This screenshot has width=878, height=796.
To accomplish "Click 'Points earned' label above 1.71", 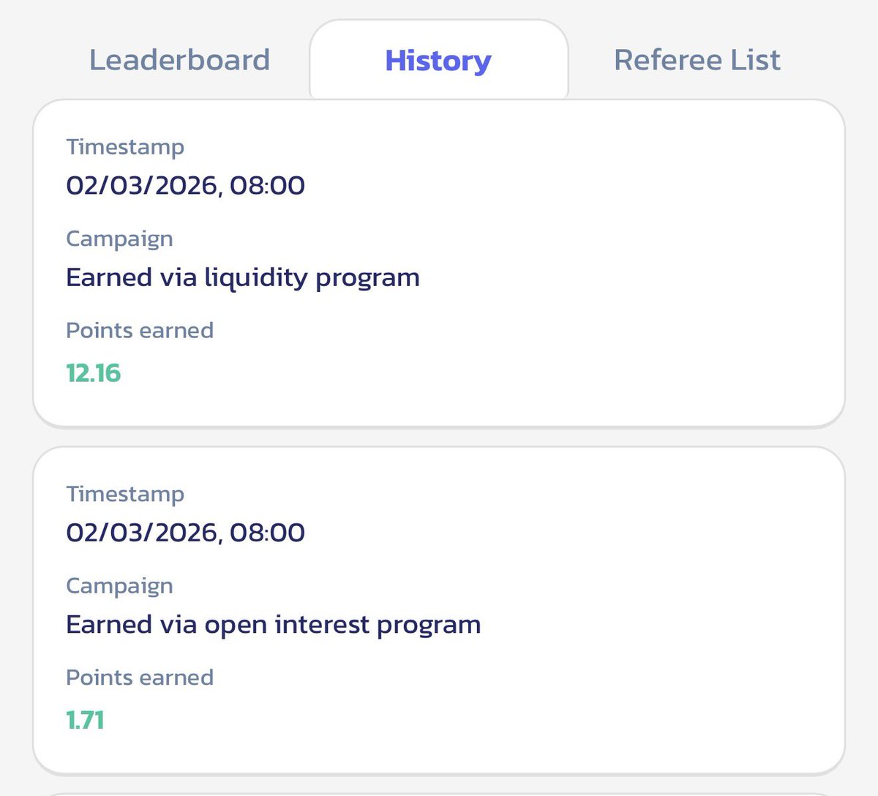I will [x=140, y=677].
